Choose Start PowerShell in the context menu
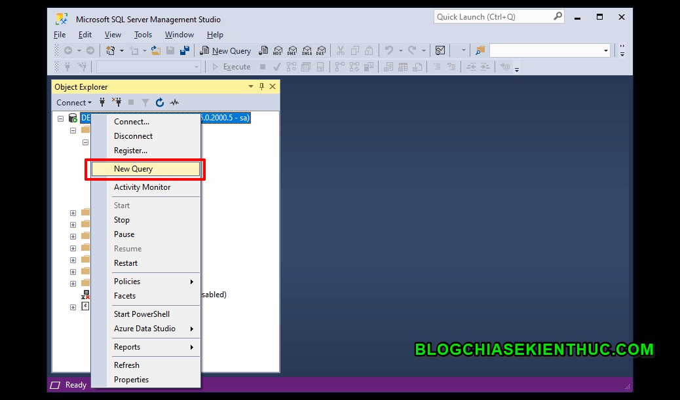This screenshot has width=680, height=400. (x=145, y=314)
